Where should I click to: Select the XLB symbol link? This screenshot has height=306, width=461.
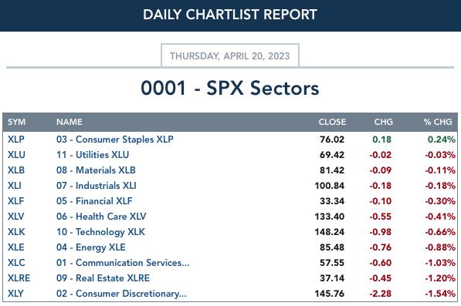click(x=16, y=170)
